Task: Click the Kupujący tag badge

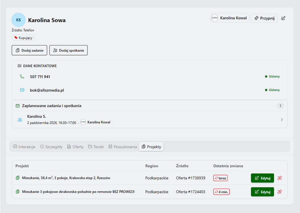Action: point(23,38)
